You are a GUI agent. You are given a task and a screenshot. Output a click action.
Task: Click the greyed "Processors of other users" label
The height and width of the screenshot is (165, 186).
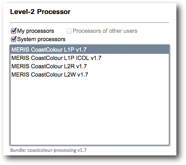pos(105,31)
